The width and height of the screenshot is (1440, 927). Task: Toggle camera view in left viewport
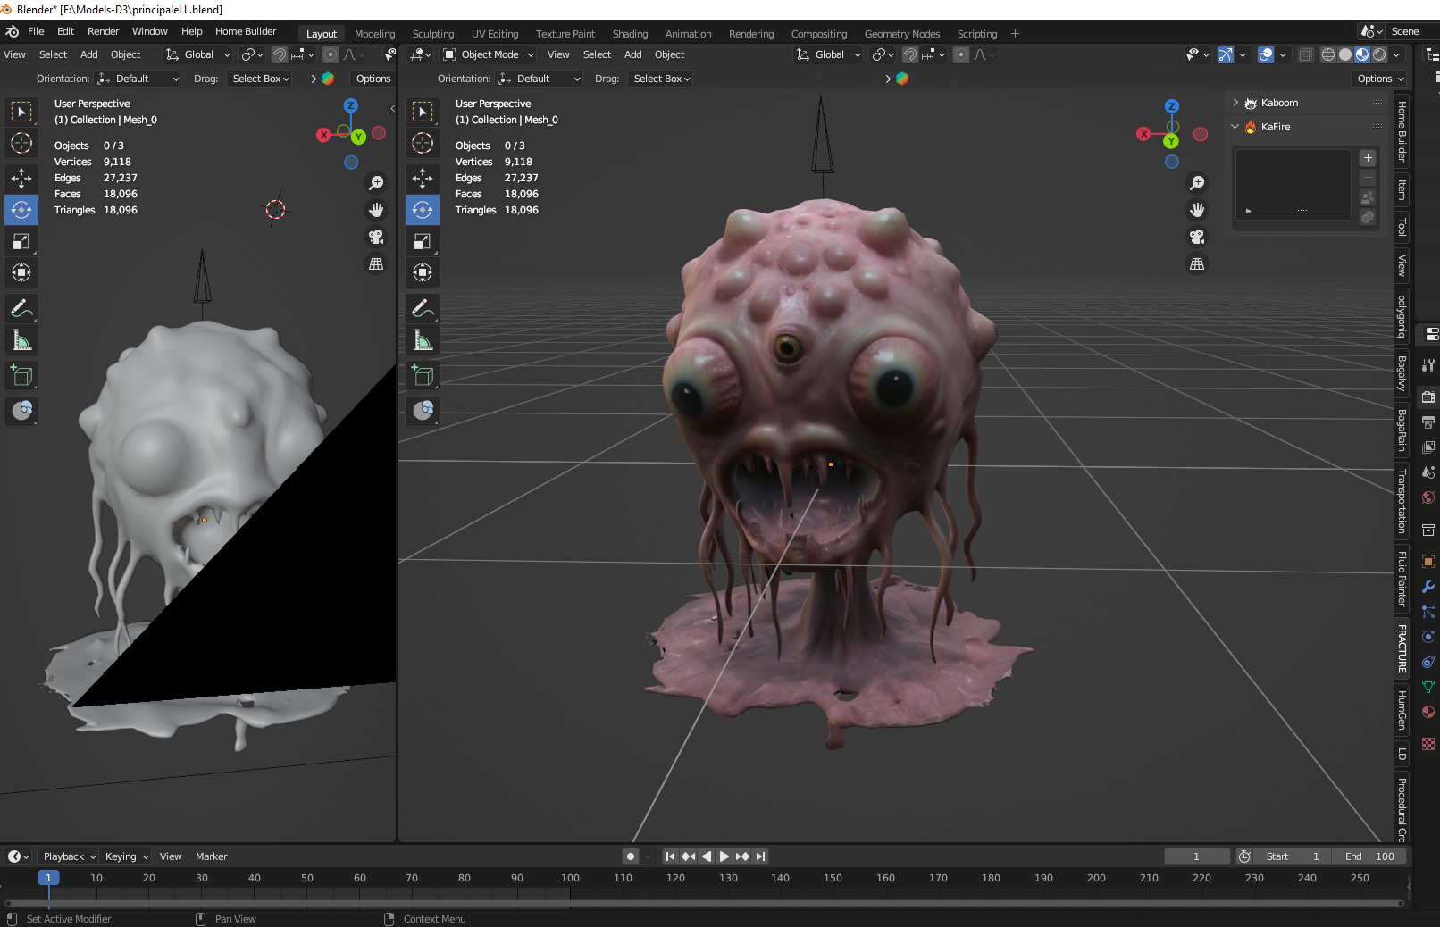[x=376, y=237]
